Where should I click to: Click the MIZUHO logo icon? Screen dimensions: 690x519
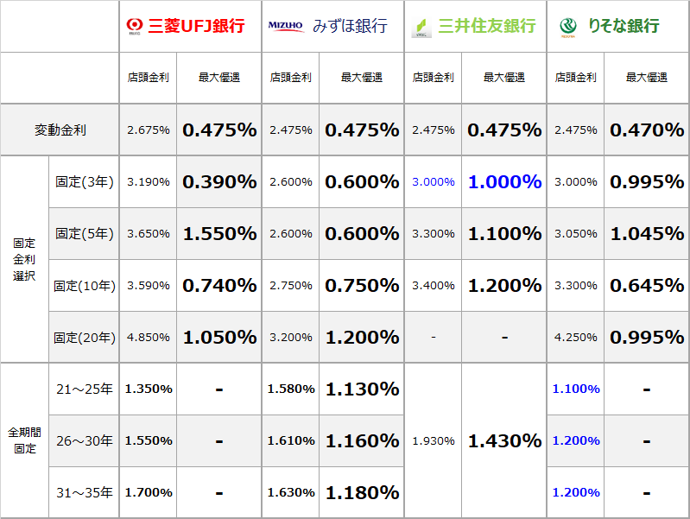[286, 26]
